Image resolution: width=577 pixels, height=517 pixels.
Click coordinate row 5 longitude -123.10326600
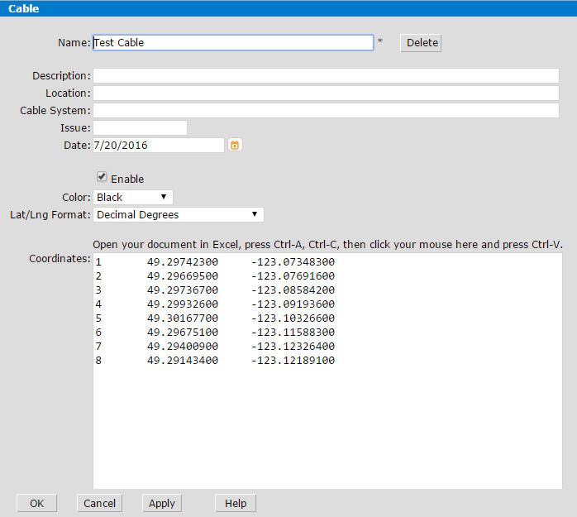pos(293,318)
